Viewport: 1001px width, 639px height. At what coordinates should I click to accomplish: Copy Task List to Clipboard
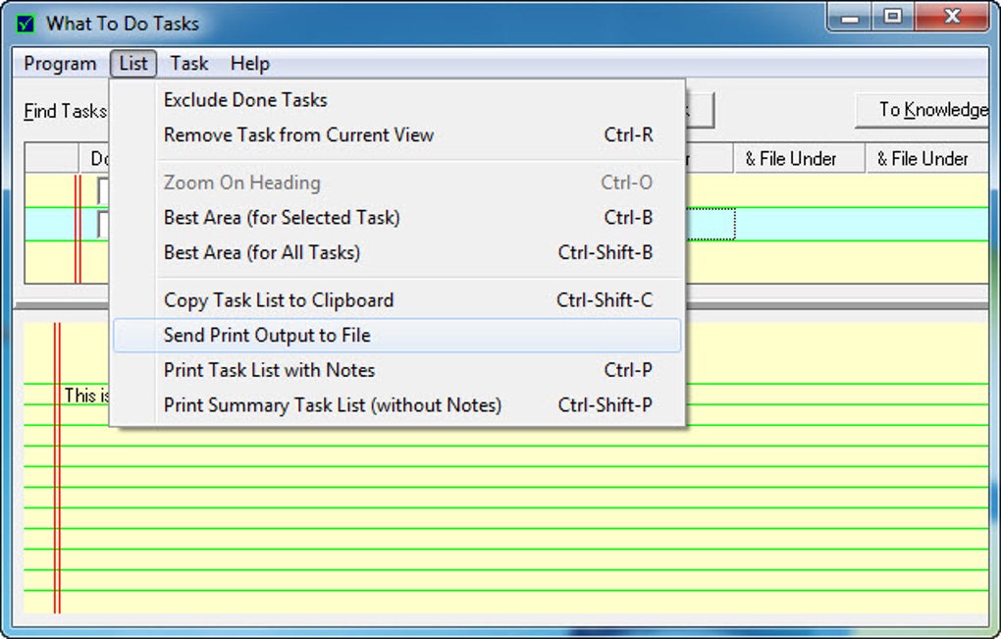[x=279, y=300]
